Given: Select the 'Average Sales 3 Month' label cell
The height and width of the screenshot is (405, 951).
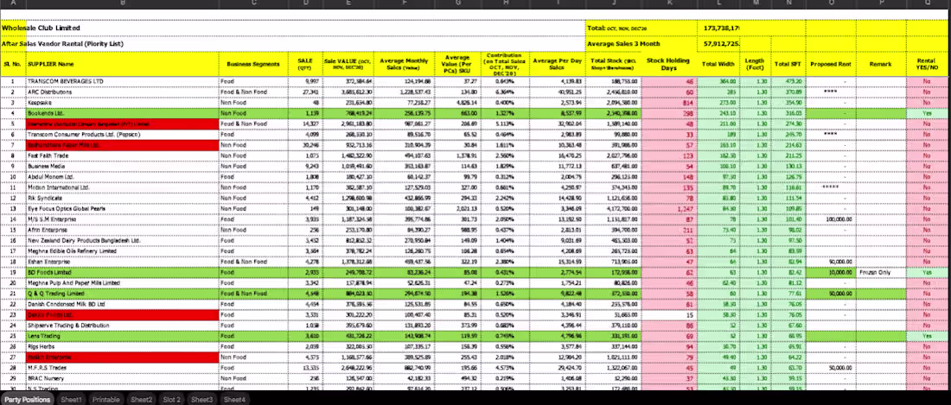Looking at the screenshot, I should 641,43.
